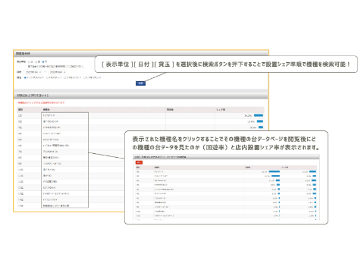
Task: Click the 機種名 column header in main table
Action: 46,109
